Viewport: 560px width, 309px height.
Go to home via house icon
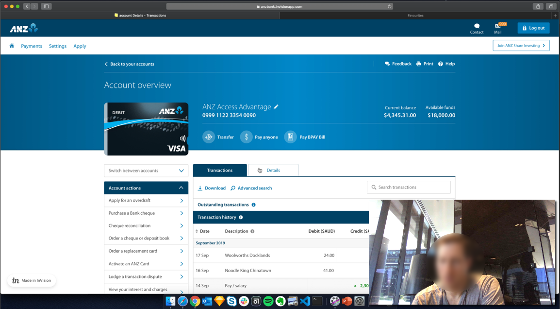[12, 46]
